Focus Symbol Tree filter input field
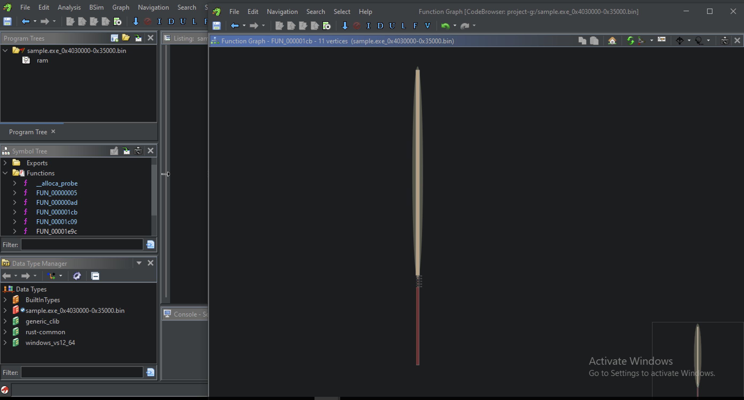 pyautogui.click(x=82, y=245)
